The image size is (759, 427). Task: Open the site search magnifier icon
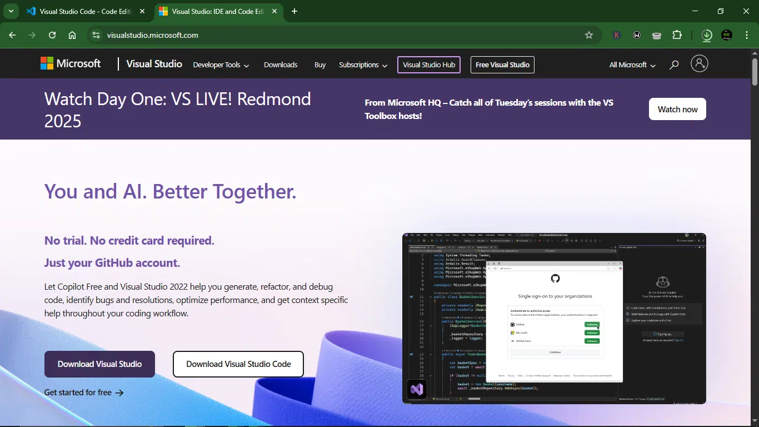pyautogui.click(x=674, y=65)
